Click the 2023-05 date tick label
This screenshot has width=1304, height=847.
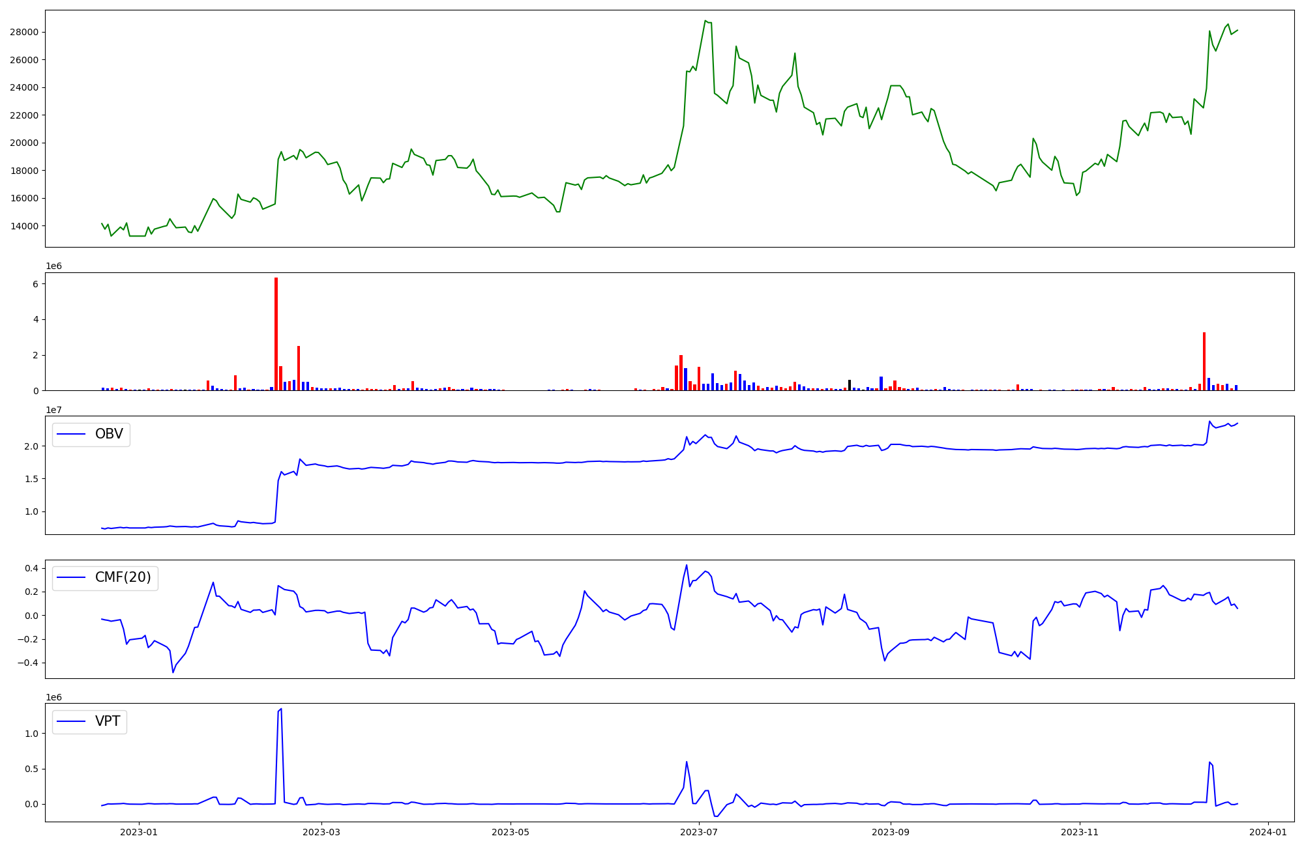(x=511, y=832)
